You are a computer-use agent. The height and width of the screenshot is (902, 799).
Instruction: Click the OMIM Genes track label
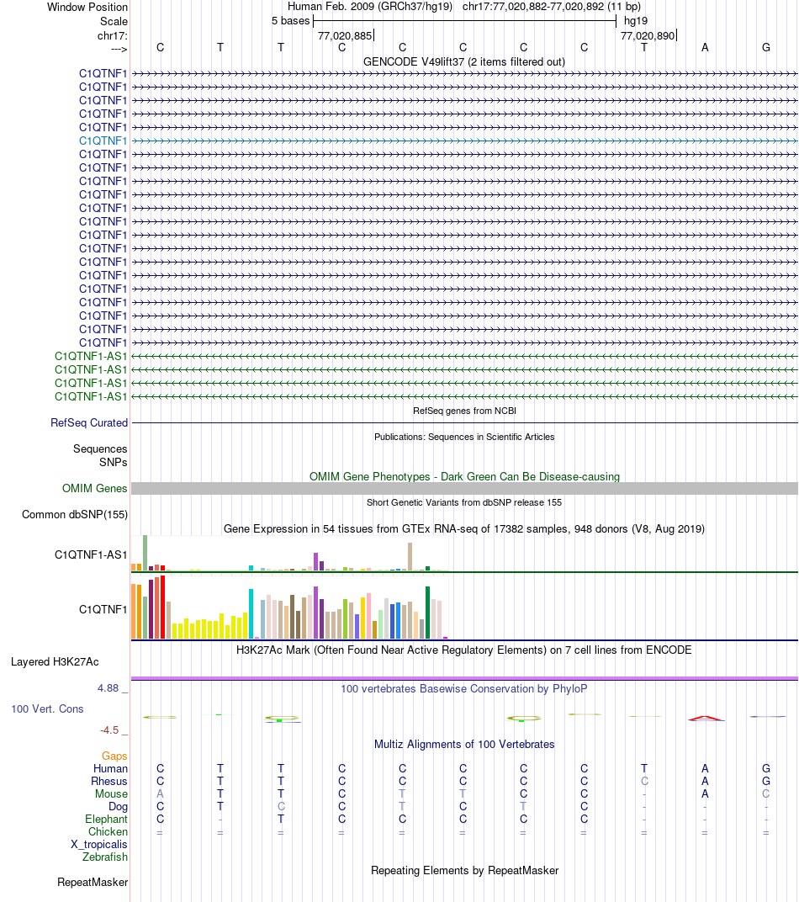(x=94, y=488)
